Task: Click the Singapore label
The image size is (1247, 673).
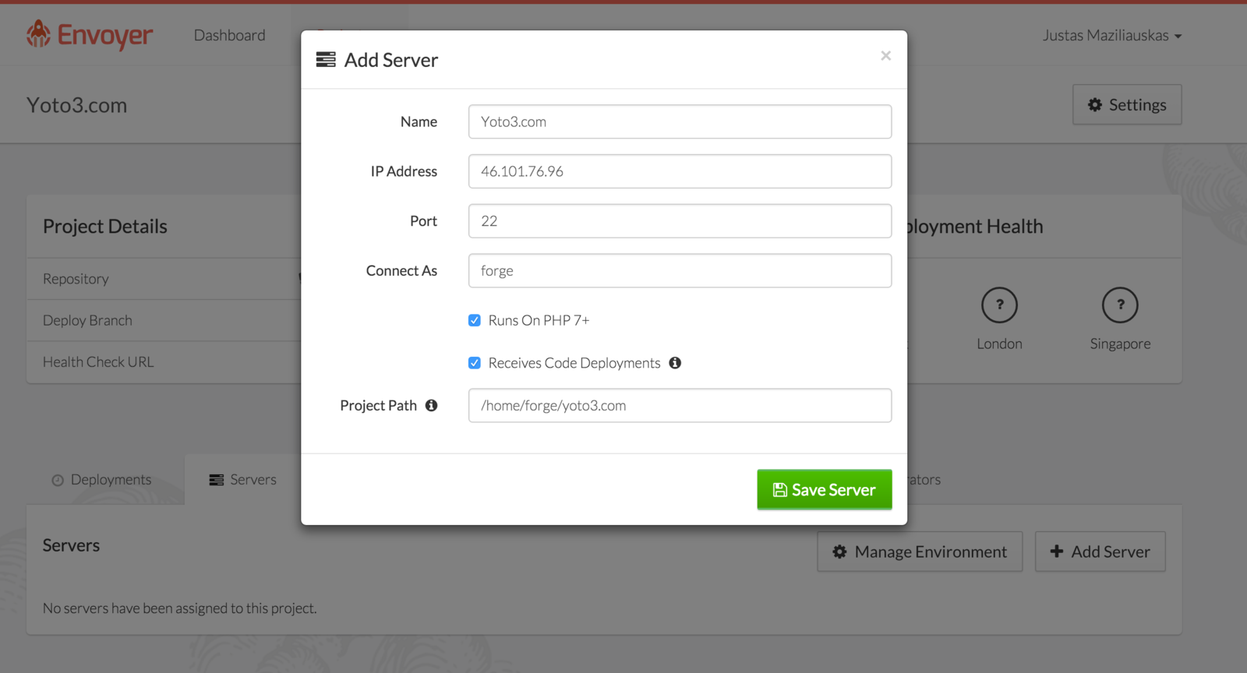Action: tap(1120, 344)
